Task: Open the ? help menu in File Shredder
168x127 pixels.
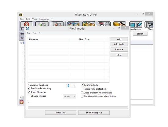Action: [39, 33]
